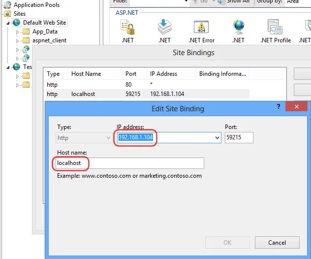The height and width of the screenshot is (259, 311).
Task: Select App_Data tree label
Action: (x=45, y=32)
